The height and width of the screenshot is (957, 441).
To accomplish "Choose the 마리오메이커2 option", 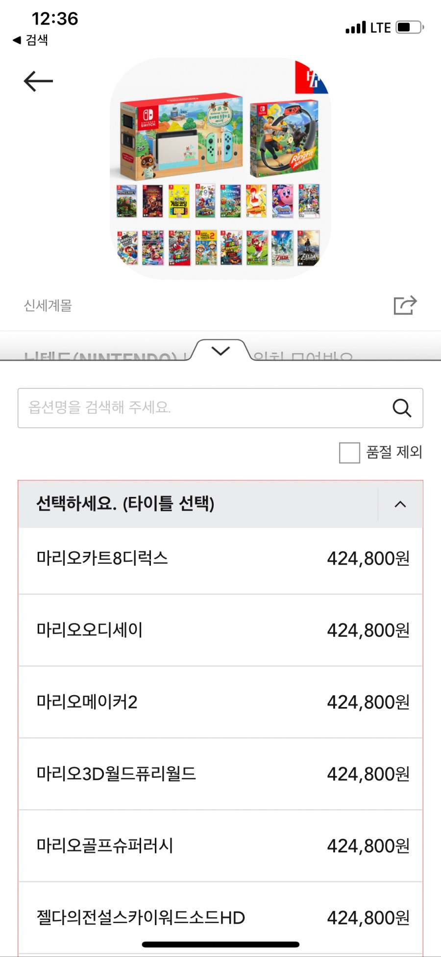I will pyautogui.click(x=220, y=702).
